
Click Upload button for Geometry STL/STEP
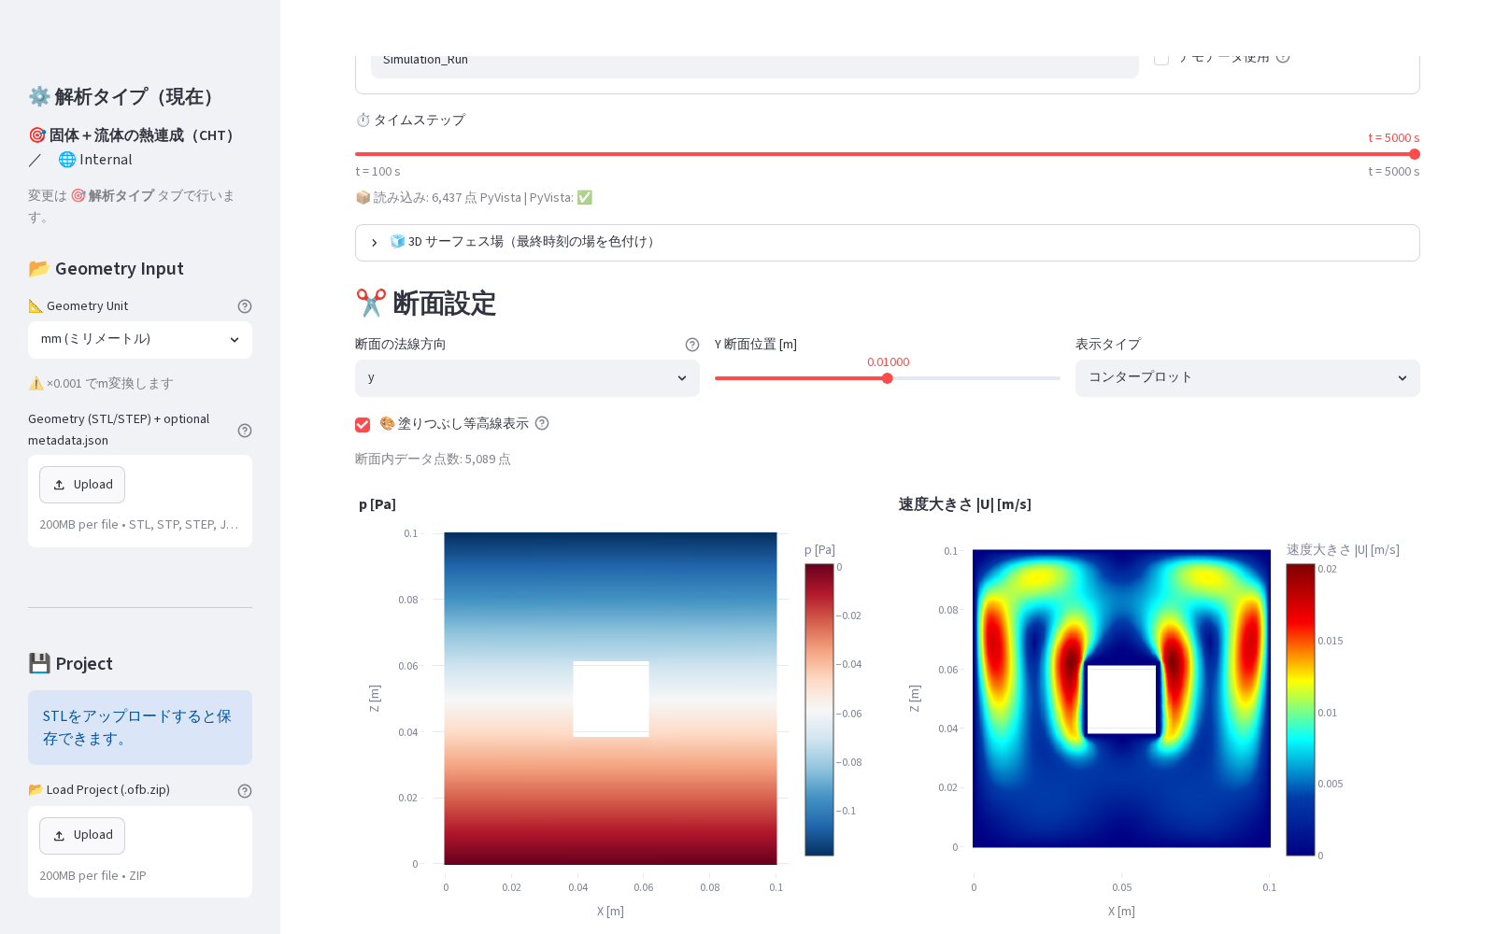pos(82,485)
